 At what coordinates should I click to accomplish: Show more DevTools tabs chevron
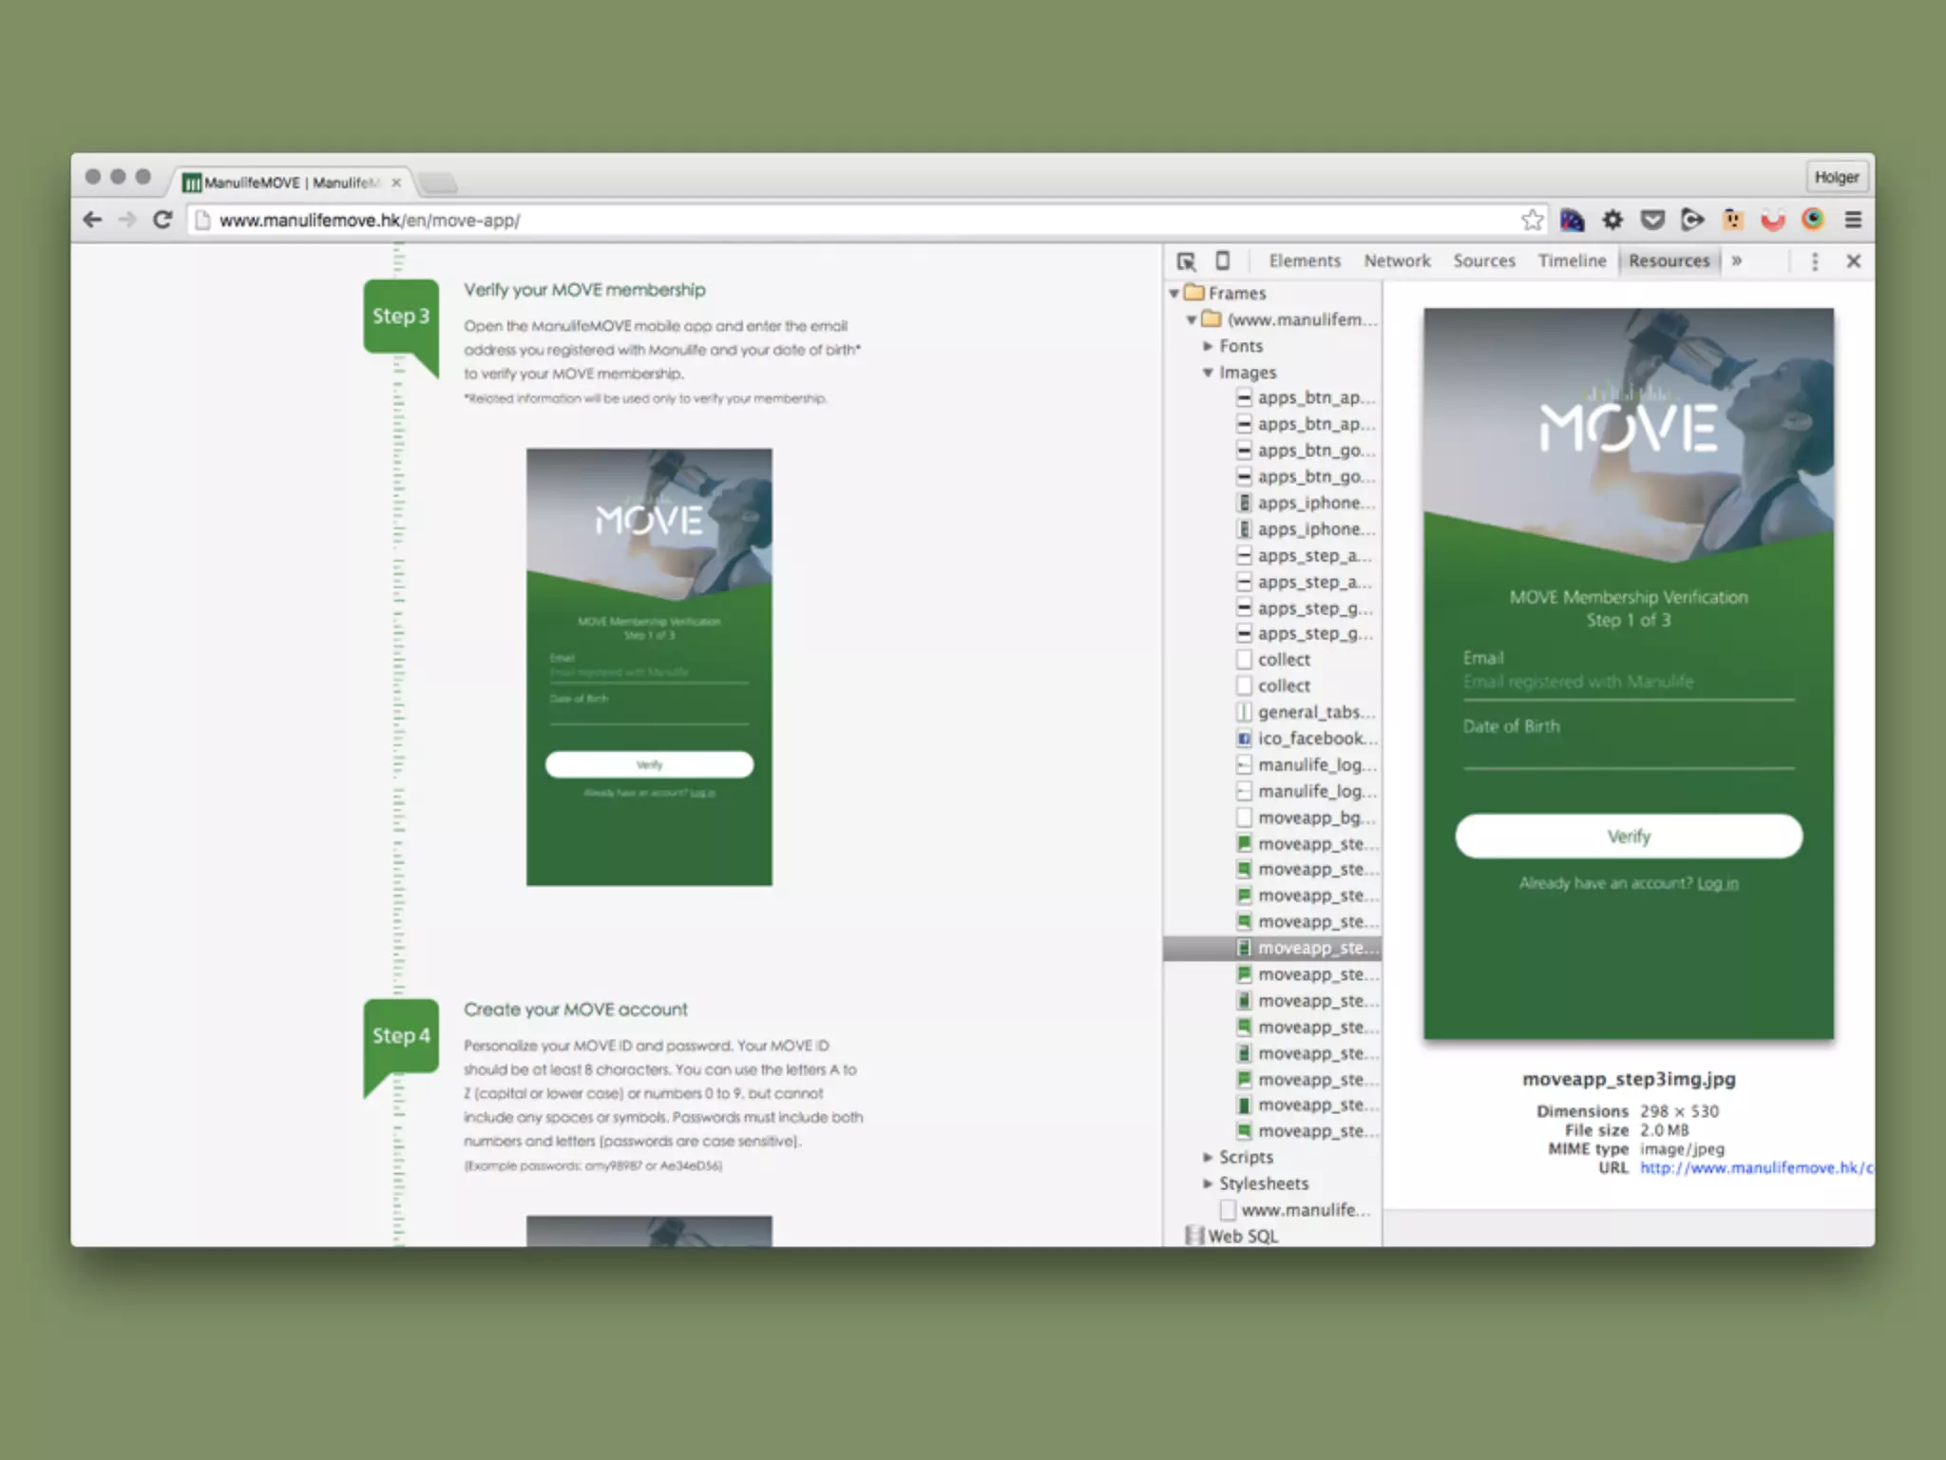point(1737,261)
